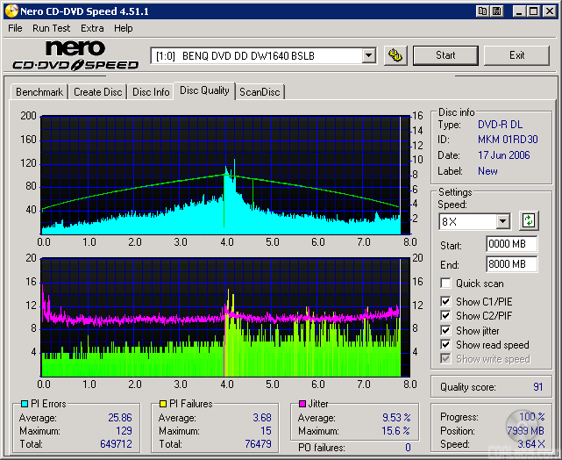Uncheck Show C1/PIE option

[x=446, y=302]
